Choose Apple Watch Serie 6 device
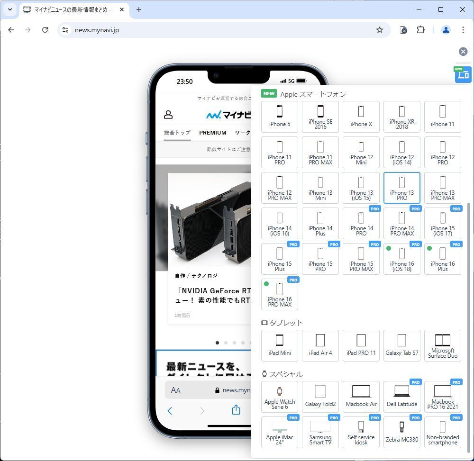The width and height of the screenshot is (474, 461). [279, 397]
